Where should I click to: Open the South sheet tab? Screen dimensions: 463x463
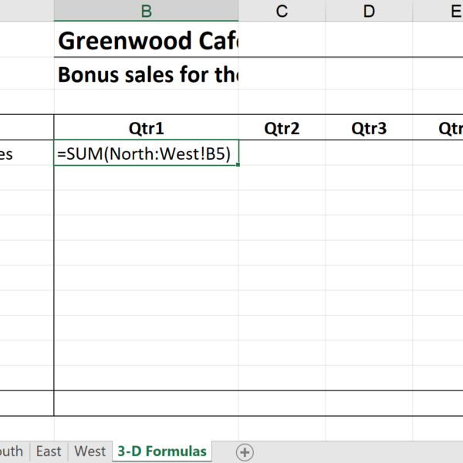click(12, 451)
